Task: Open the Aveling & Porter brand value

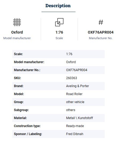Action: [78, 86]
